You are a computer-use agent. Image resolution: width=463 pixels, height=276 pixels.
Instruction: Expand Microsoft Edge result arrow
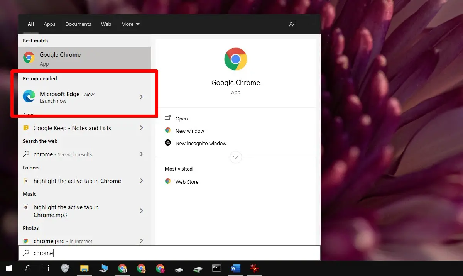[x=141, y=97]
